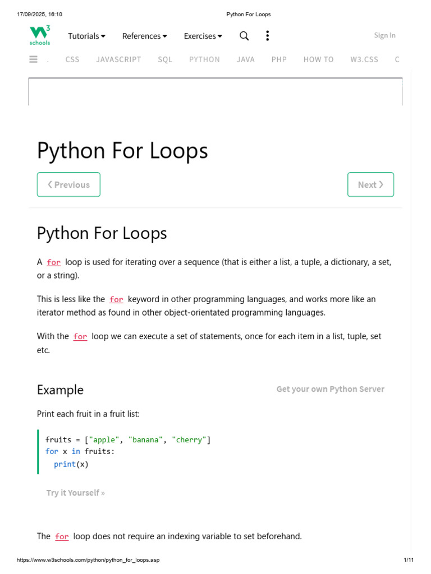Viewport: 431px width, 574px height.
Task: Select the PHP topic tab
Action: (x=279, y=59)
